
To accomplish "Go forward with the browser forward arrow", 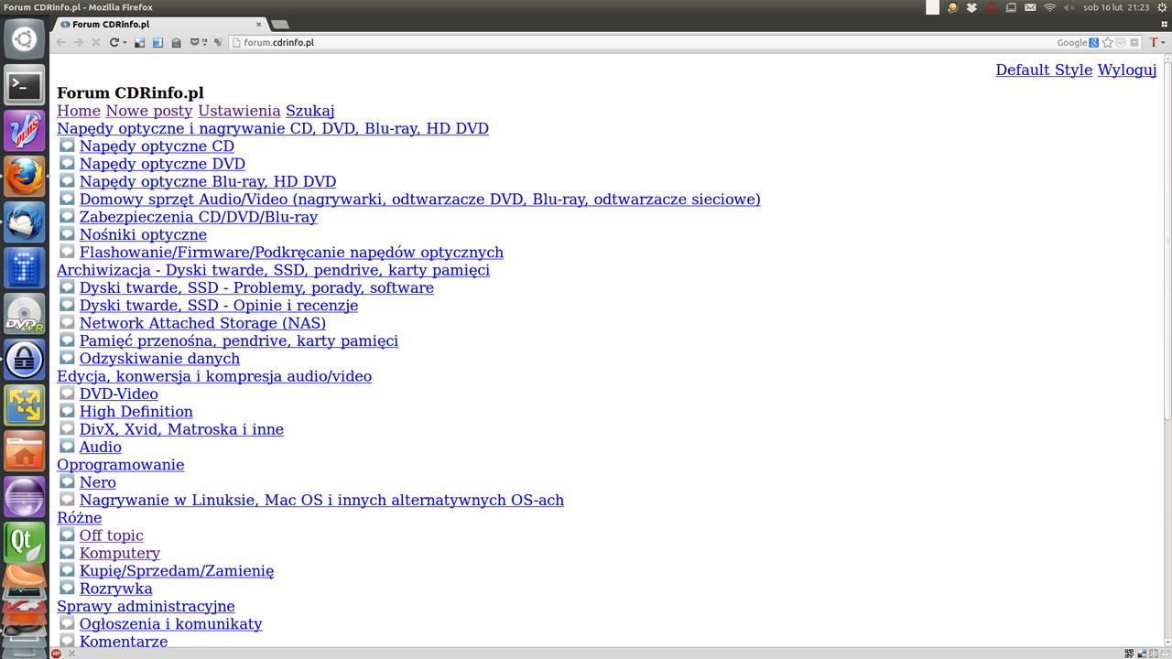I will 79,42.
